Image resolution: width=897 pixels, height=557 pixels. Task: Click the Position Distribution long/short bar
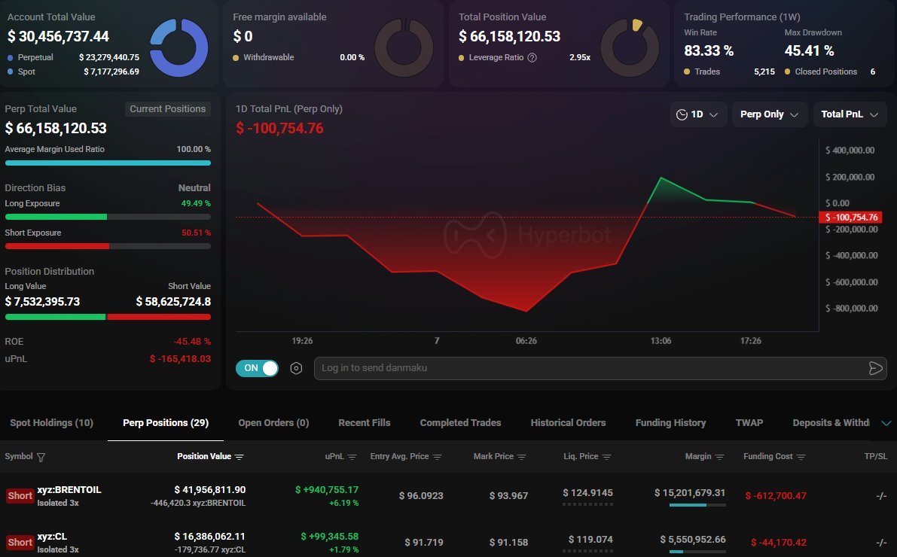(108, 317)
